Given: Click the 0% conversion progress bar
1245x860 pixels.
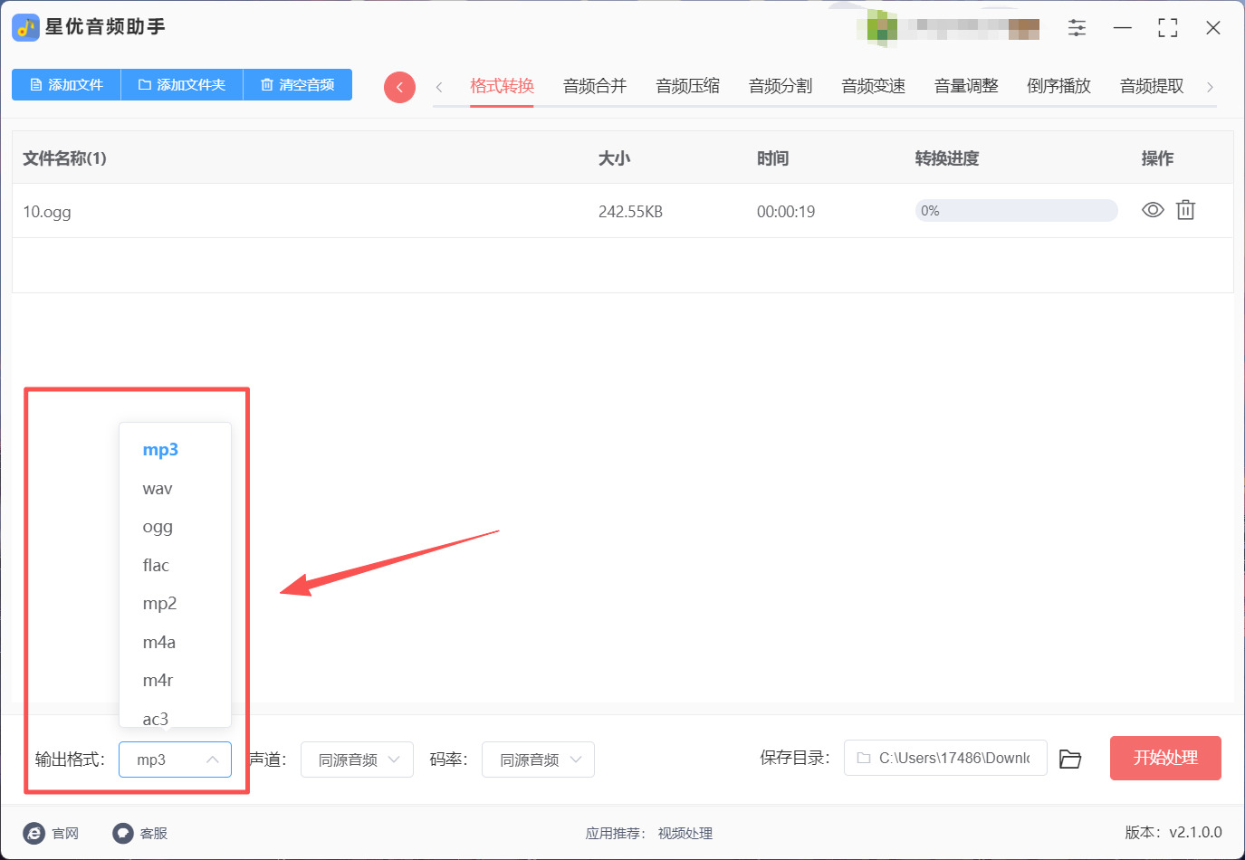Looking at the screenshot, I should click(1016, 211).
